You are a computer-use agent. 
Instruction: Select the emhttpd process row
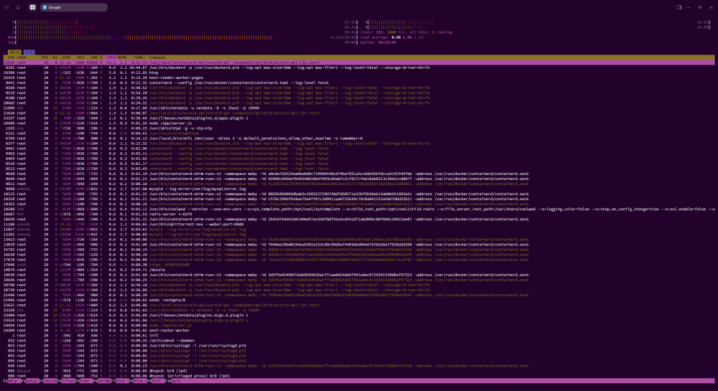[x=359, y=133]
